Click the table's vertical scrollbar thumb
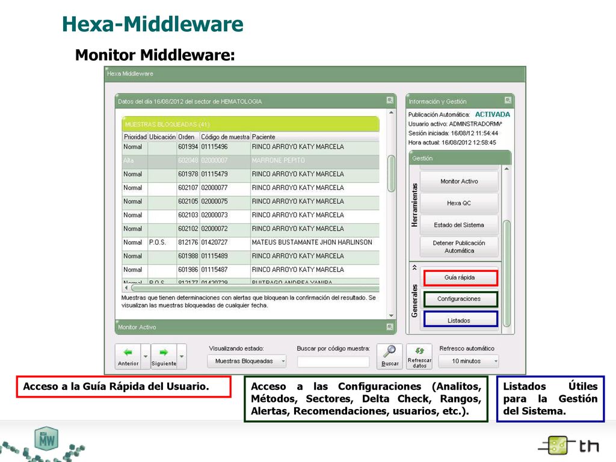 pos(391,174)
